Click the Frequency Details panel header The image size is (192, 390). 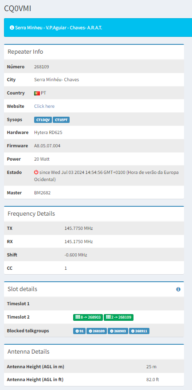pos(94,214)
